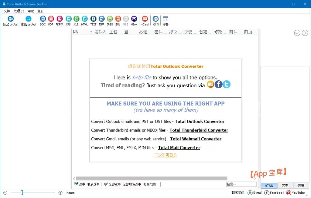Pick the TIFF output format icon
The image size is (311, 198).
101,19
